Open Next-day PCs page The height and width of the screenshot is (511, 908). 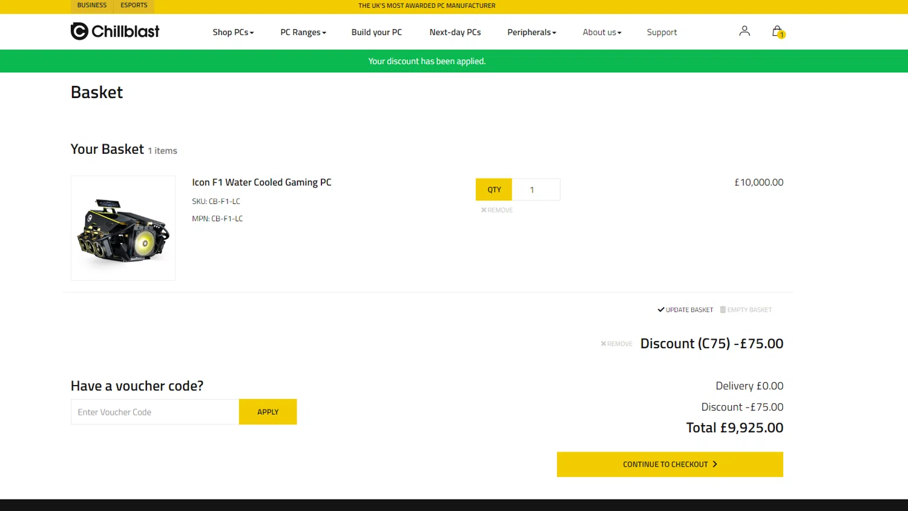click(455, 32)
